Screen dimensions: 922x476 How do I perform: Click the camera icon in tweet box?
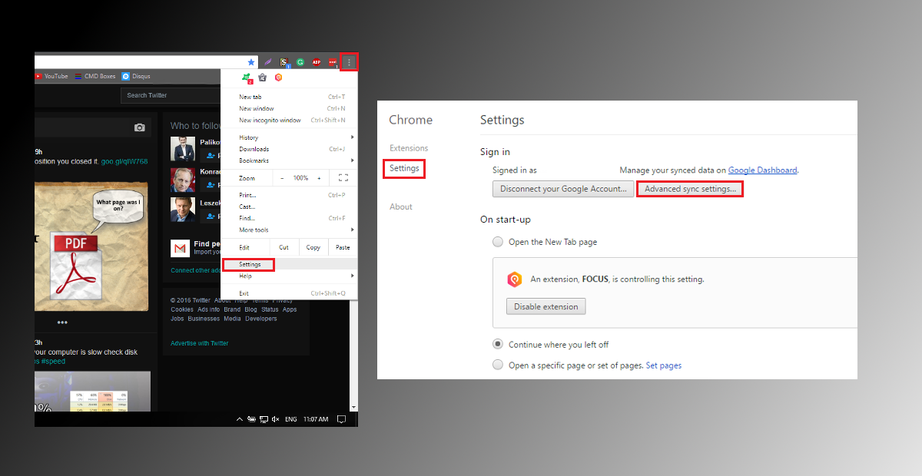tap(139, 127)
